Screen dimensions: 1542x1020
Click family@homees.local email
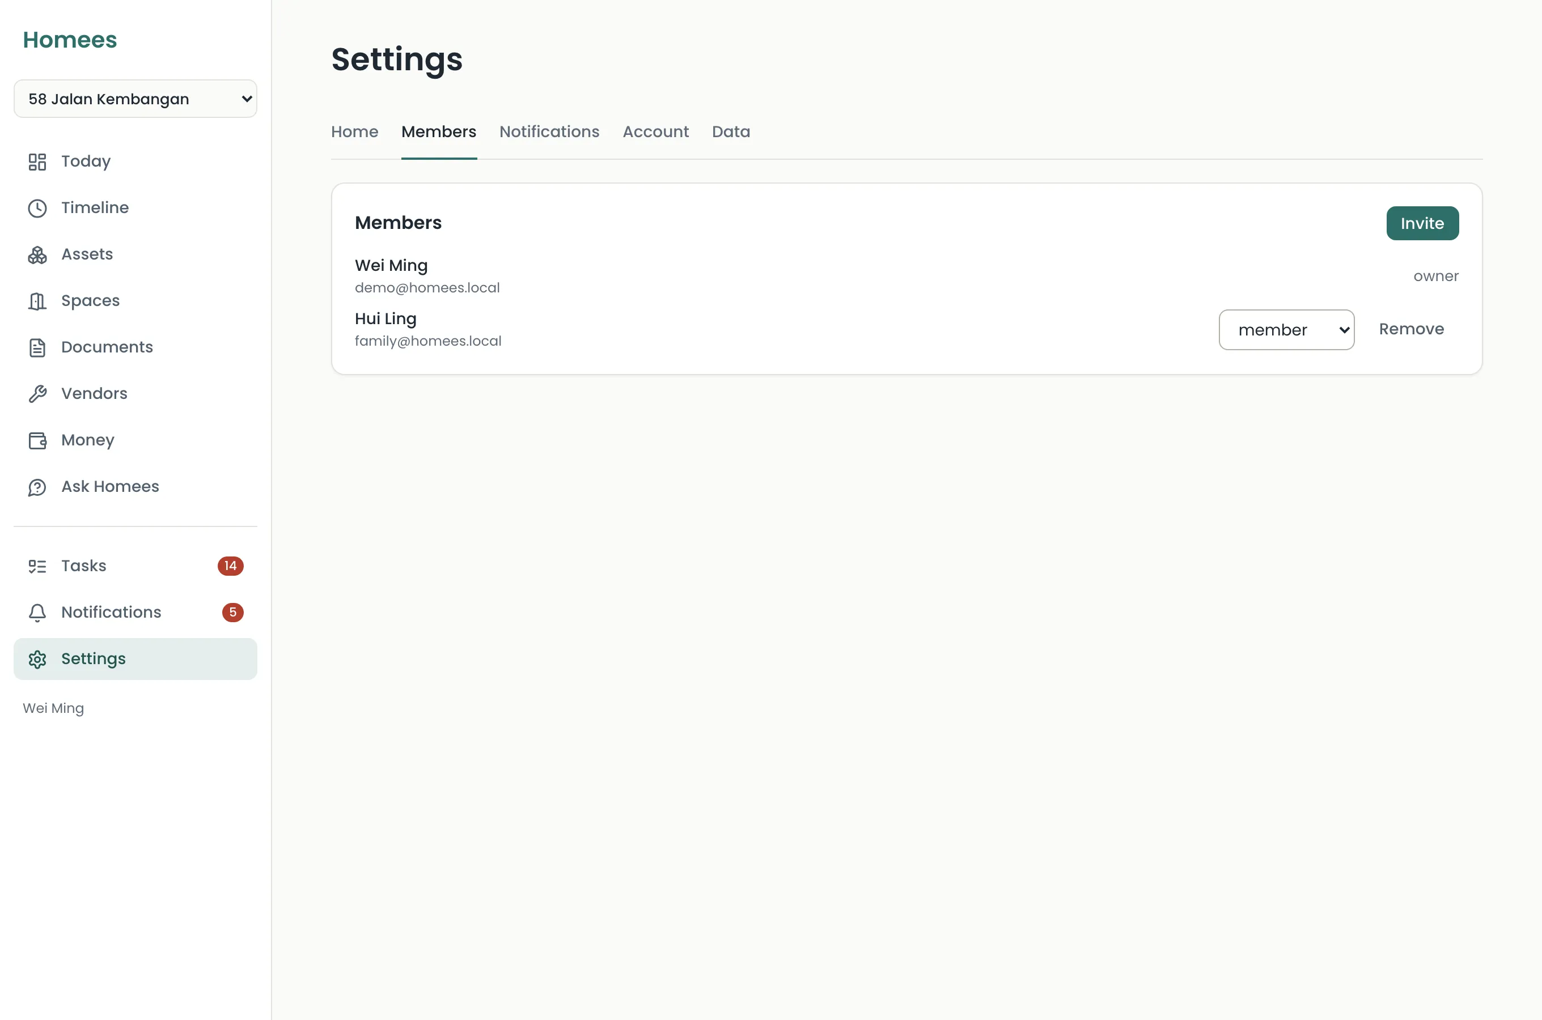click(x=427, y=341)
